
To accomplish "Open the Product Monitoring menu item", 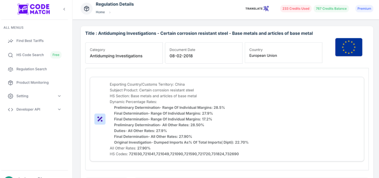I will [33, 83].
